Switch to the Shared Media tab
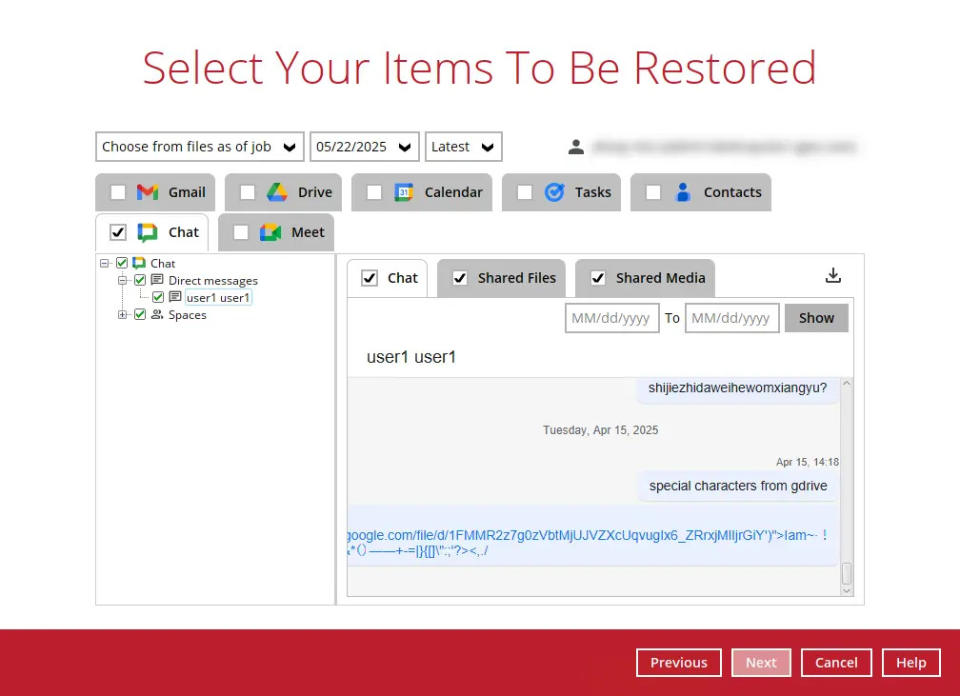The image size is (960, 696). click(x=660, y=278)
